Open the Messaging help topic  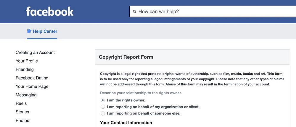pos(26,95)
